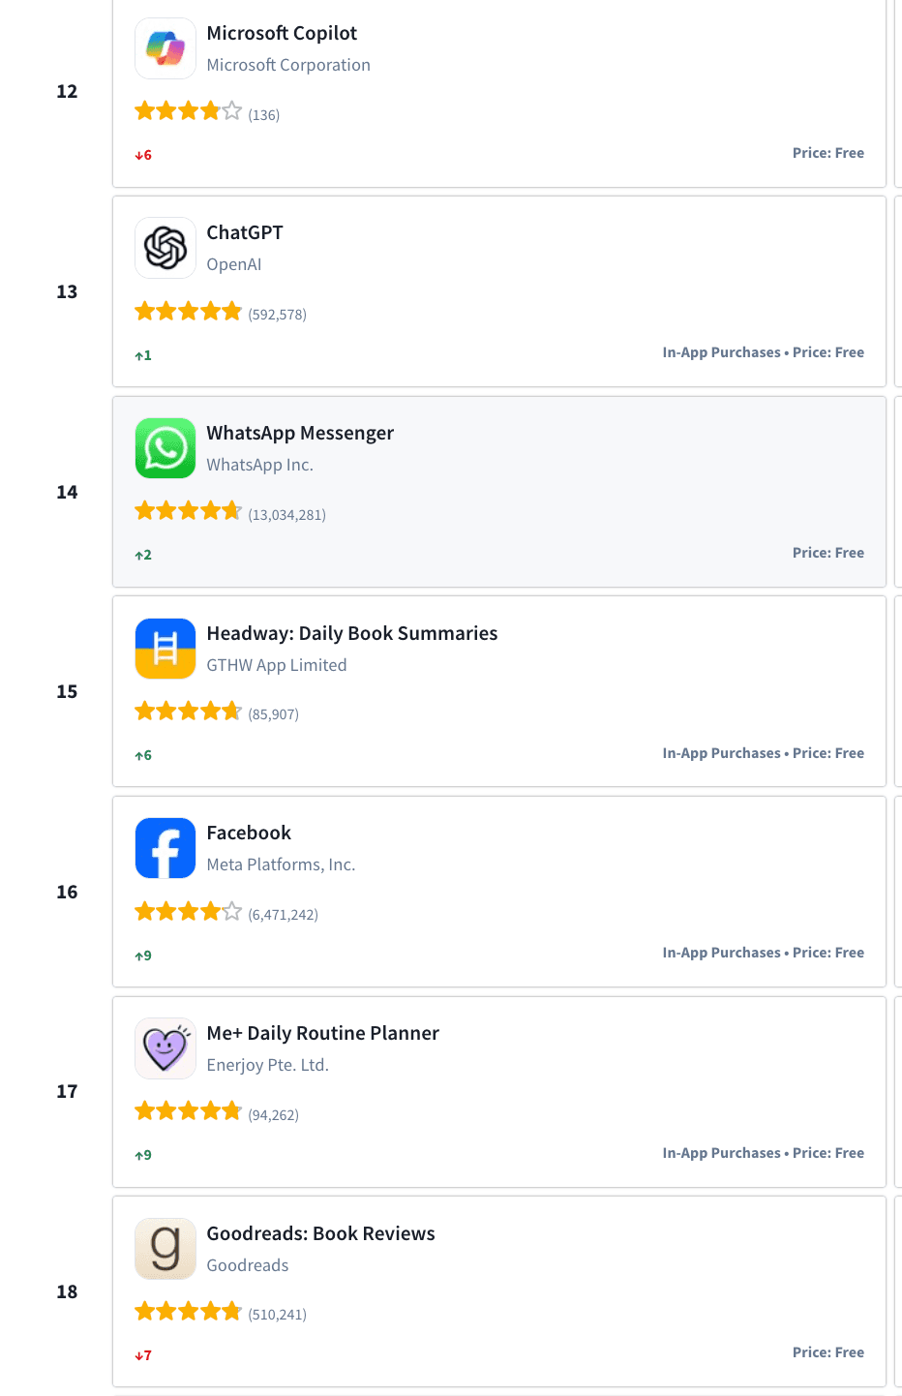Click the OpenAI developer name
This screenshot has width=902, height=1396.
click(x=234, y=264)
